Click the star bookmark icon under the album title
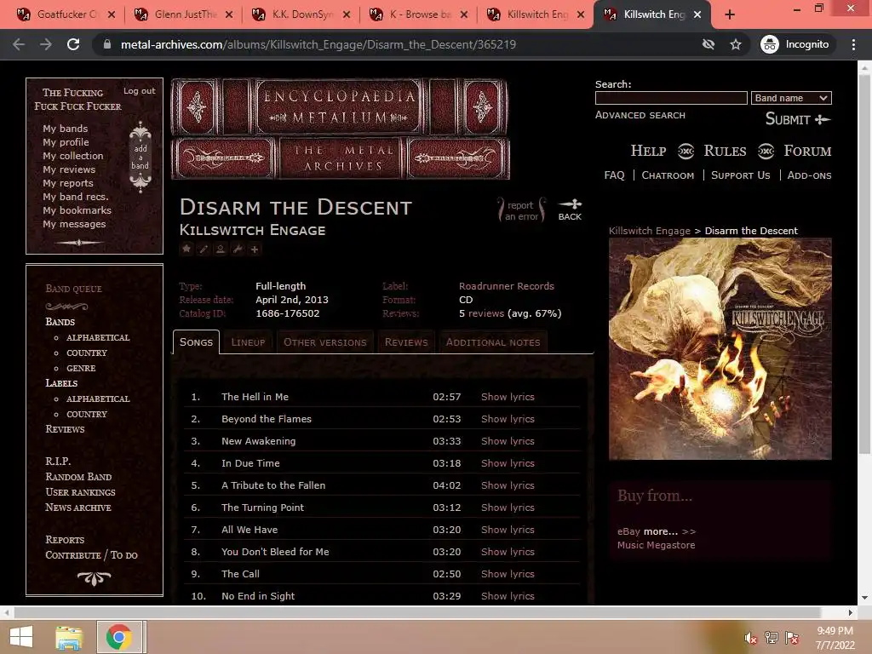Screen dimensions: 872x654 tap(186, 250)
